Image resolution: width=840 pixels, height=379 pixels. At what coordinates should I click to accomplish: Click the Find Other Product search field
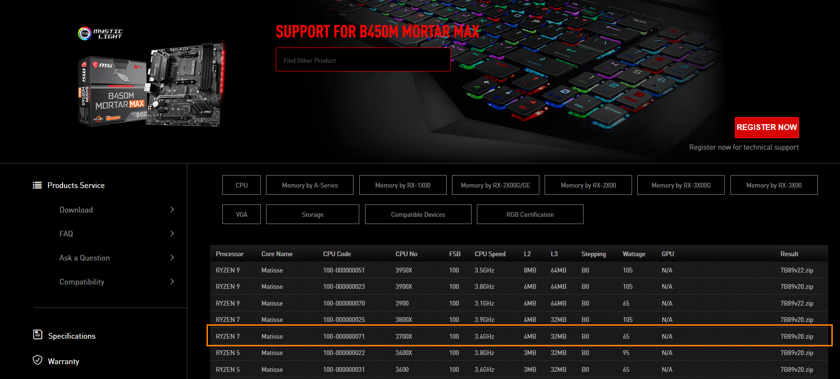pos(363,59)
